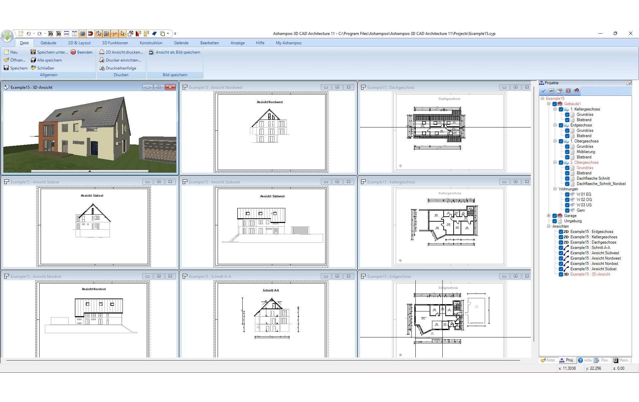Collapse the Wohnungen tree node
This screenshot has height=402, width=639.
coord(555,189)
